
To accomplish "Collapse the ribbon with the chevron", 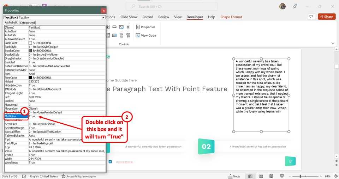I will coord(333,43).
